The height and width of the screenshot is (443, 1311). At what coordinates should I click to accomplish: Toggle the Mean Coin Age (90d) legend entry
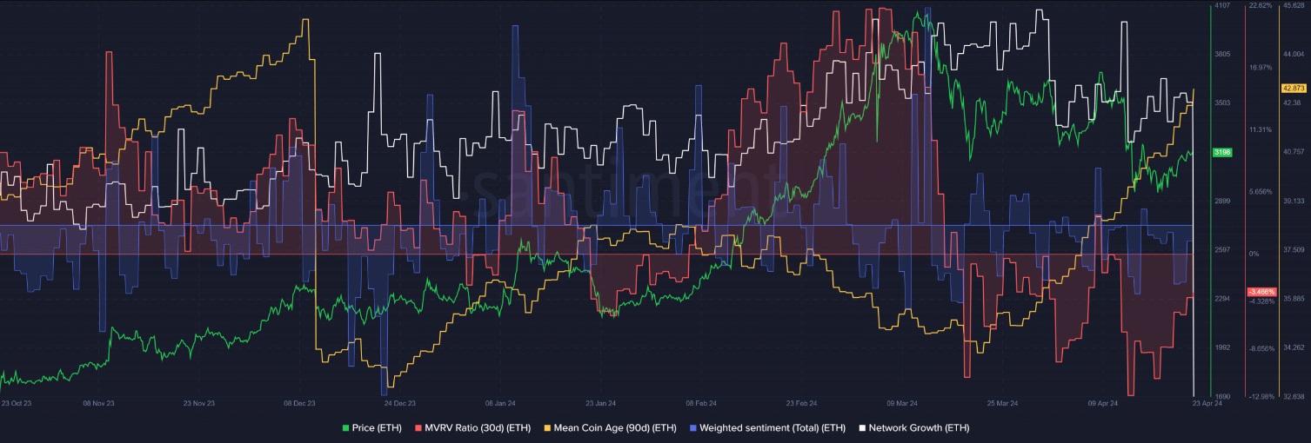click(610, 427)
